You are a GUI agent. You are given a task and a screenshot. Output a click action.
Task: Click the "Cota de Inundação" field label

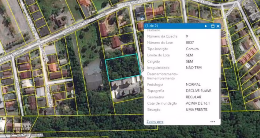(x=162, y=103)
